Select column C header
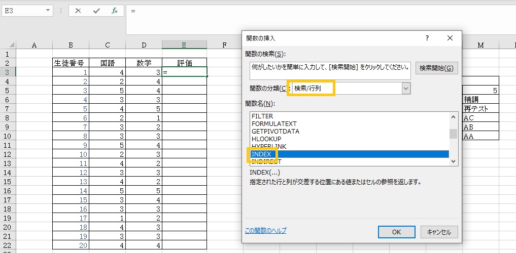The width and height of the screenshot is (516, 253). [x=108, y=45]
